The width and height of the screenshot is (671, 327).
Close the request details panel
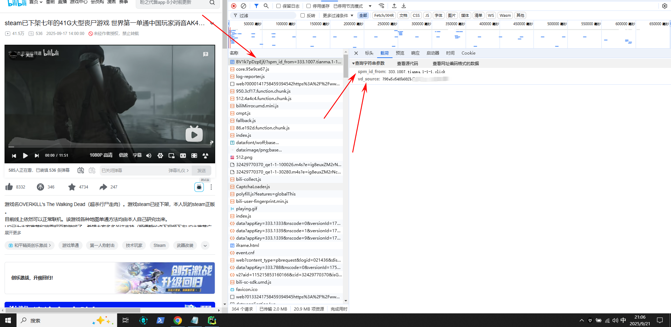coord(356,53)
